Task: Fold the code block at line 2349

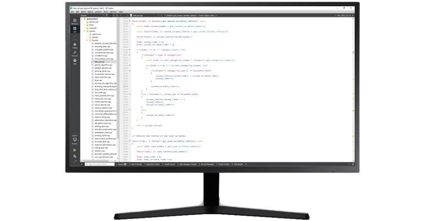Action: pyautogui.click(x=130, y=49)
